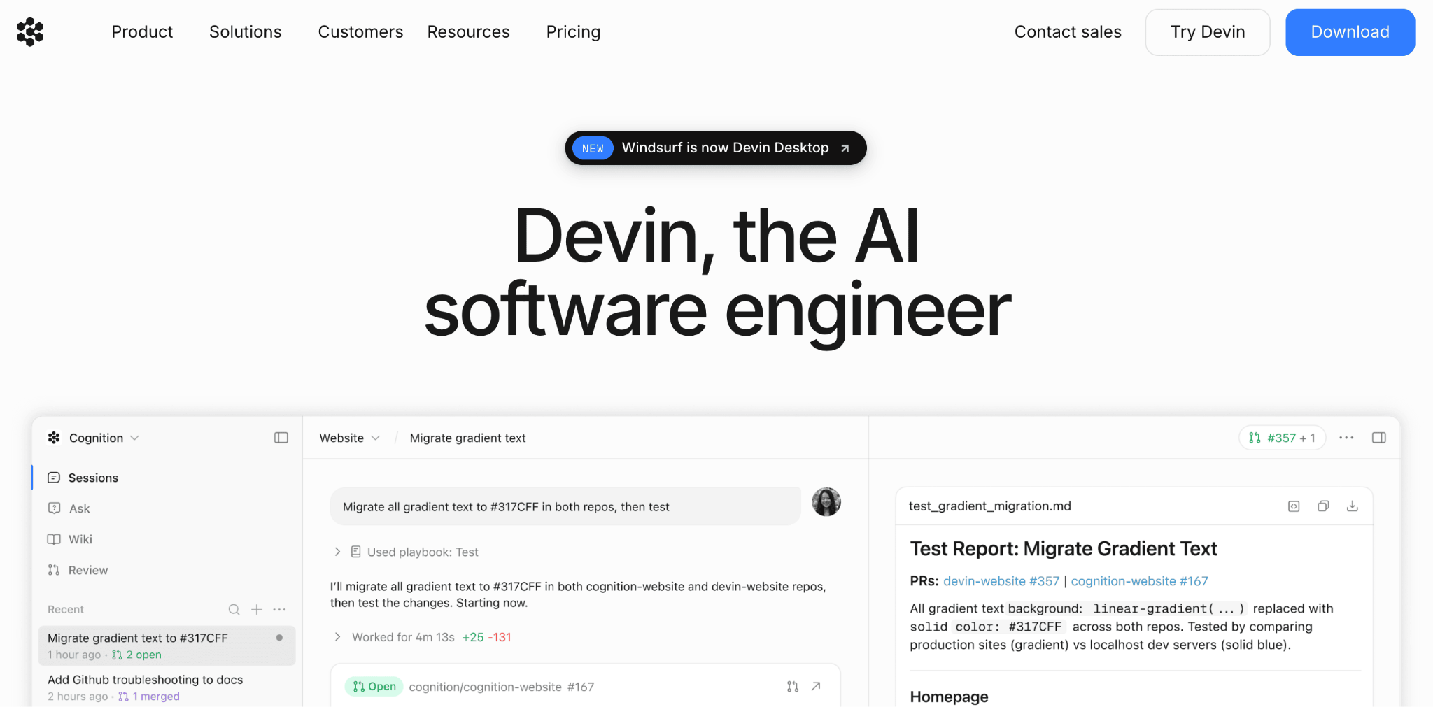Go to the Pricing page

coord(573,32)
